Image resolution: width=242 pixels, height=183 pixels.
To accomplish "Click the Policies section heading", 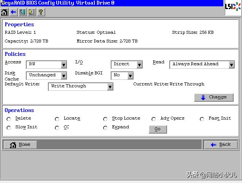I will tap(15, 54).
